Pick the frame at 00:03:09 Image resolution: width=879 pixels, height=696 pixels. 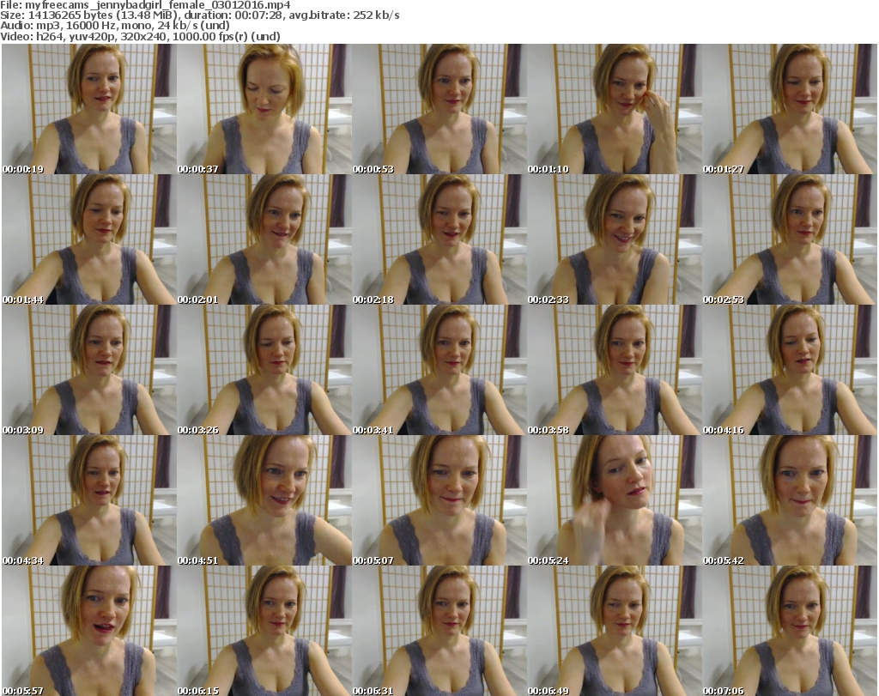[89, 370]
